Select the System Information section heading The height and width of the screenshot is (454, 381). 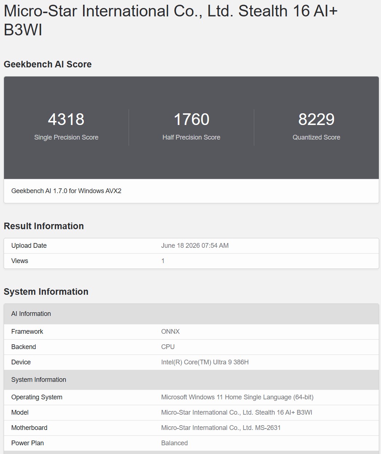46,291
